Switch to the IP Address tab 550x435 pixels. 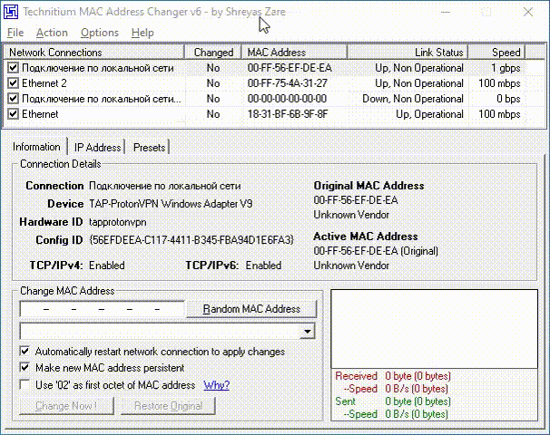[x=97, y=147]
